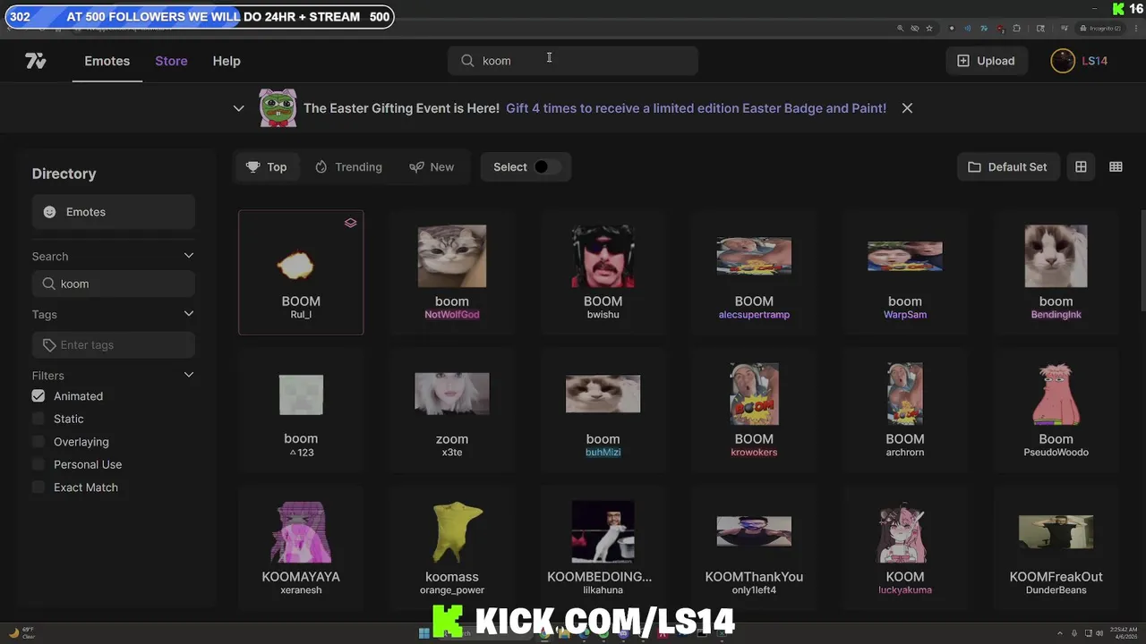The image size is (1146, 644).
Task: Click the tag icon in tags field
Action: [49, 345]
